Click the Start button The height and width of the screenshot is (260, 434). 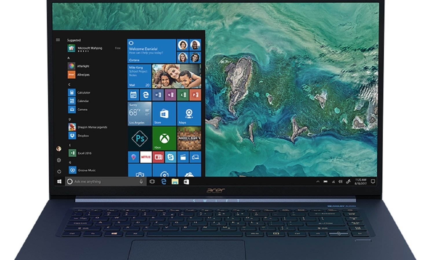pyautogui.click(x=60, y=181)
